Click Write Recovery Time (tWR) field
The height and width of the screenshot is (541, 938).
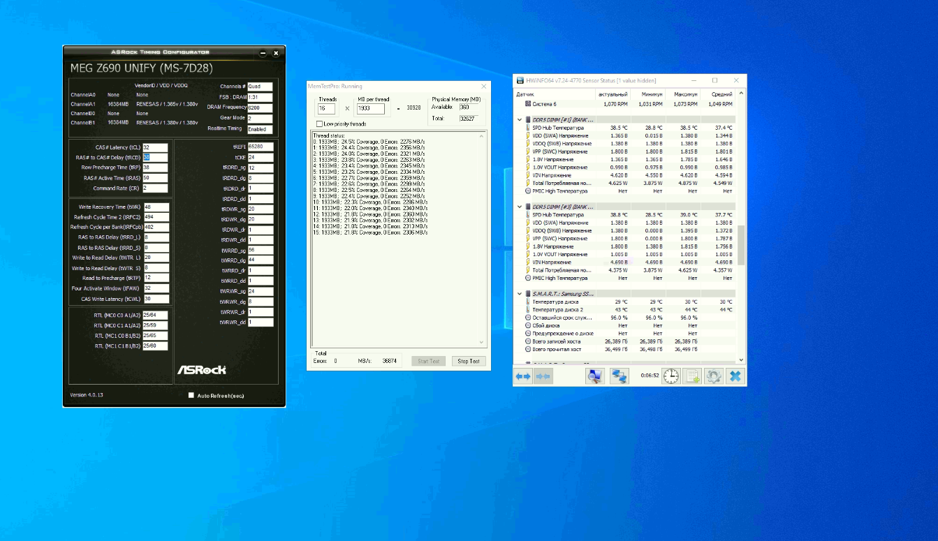point(156,207)
